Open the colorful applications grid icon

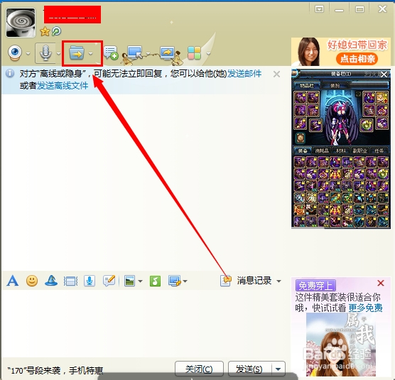[194, 53]
